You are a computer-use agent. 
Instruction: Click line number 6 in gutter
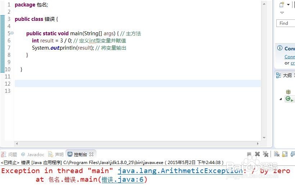coord(9,41)
